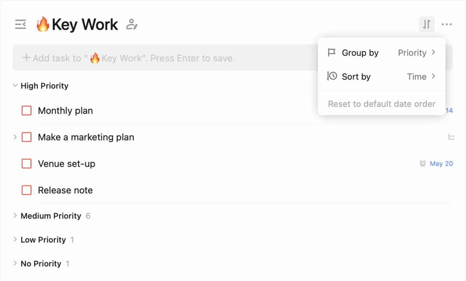Viewport: 466px width, 281px height.
Task: Open the three-dot more options icon
Action: click(x=447, y=24)
